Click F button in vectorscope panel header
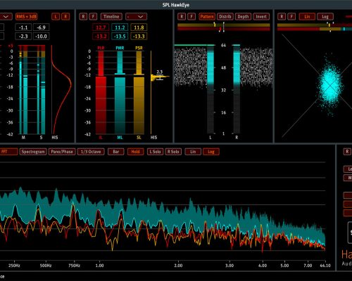This screenshot has width=352, height=281. pyautogui.click(x=291, y=17)
